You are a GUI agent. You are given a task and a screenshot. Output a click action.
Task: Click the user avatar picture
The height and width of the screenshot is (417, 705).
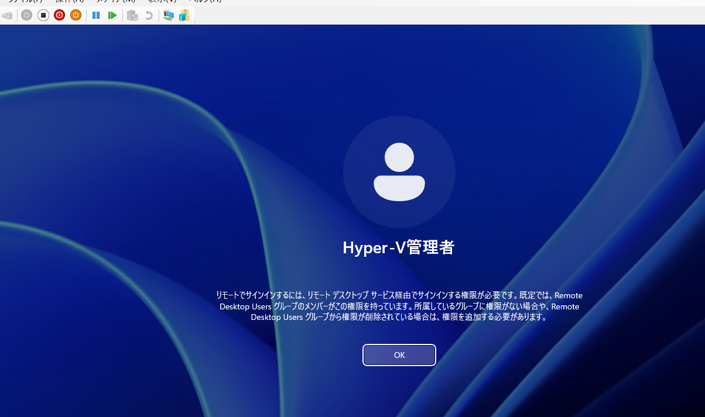399,172
